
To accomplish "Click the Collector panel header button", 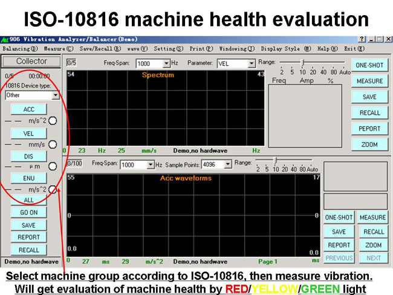I will (x=31, y=62).
